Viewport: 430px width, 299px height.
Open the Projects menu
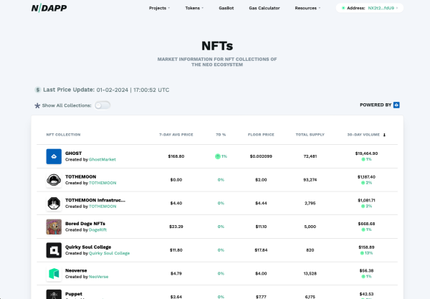[159, 8]
